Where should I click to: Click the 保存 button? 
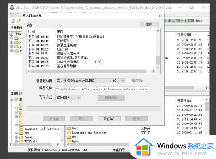[x=149, y=25]
